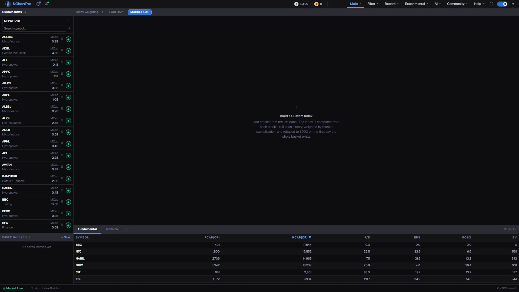Expand the AI menu
This screenshot has height=292, width=519.
coord(437,4)
